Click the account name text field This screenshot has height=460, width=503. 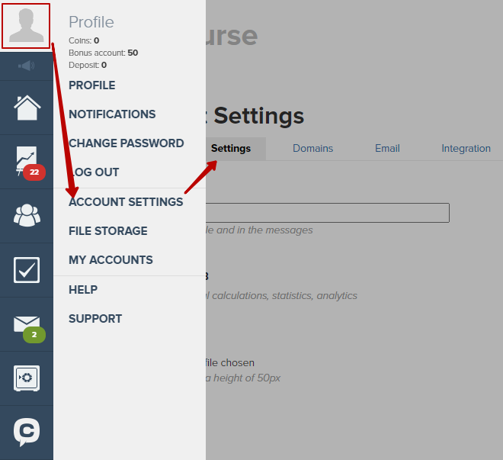click(327, 213)
